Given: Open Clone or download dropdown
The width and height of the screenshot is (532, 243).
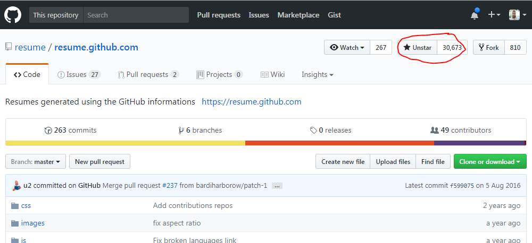Looking at the screenshot, I should pos(490,161).
